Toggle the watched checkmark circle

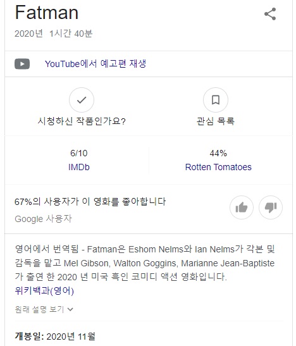point(82,100)
